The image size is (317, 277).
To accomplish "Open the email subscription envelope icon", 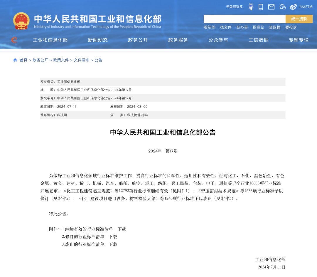I will [271, 7].
